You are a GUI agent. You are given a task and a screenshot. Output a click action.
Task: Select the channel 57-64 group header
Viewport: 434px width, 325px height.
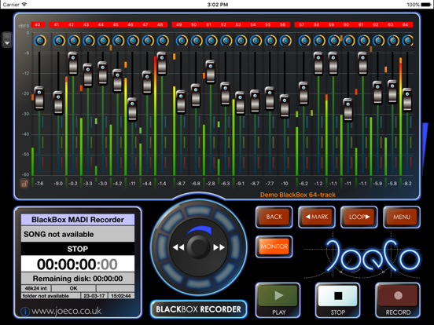(x=354, y=24)
